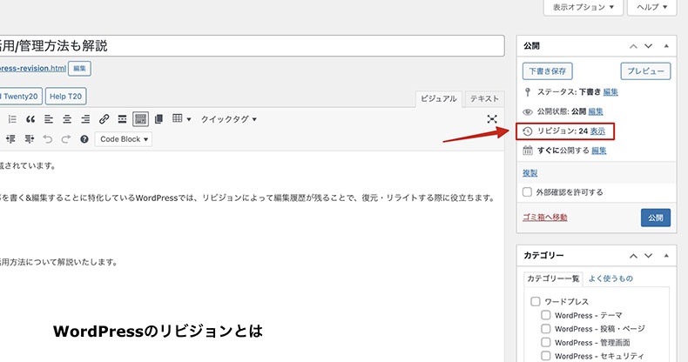Check WordPress - セキュリティ category
688x362 pixels.
(545, 356)
